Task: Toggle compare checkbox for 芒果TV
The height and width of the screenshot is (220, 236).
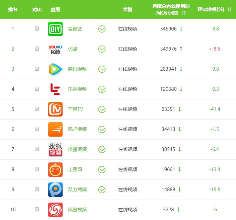Action: click(x=37, y=109)
